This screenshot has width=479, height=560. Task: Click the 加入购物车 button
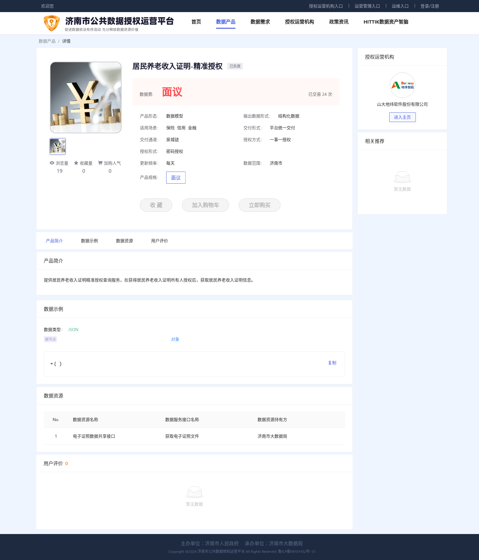click(206, 205)
